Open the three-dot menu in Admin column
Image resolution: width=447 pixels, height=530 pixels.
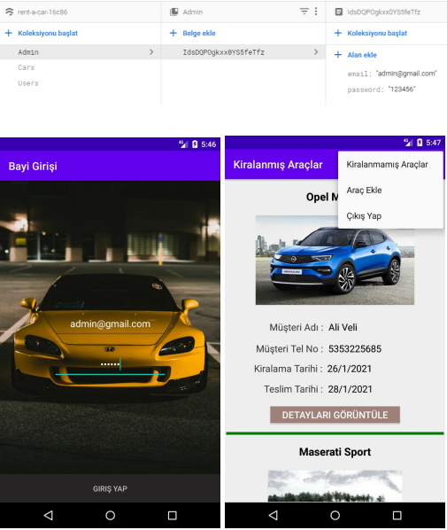click(x=316, y=12)
